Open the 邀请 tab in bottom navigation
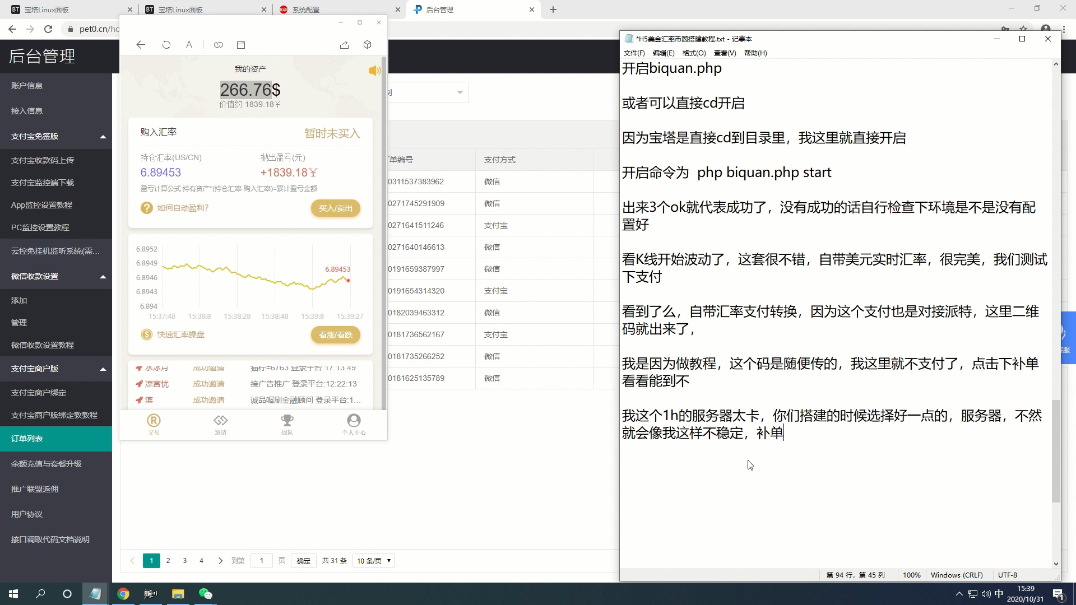Image resolution: width=1076 pixels, height=605 pixels. pyautogui.click(x=220, y=425)
